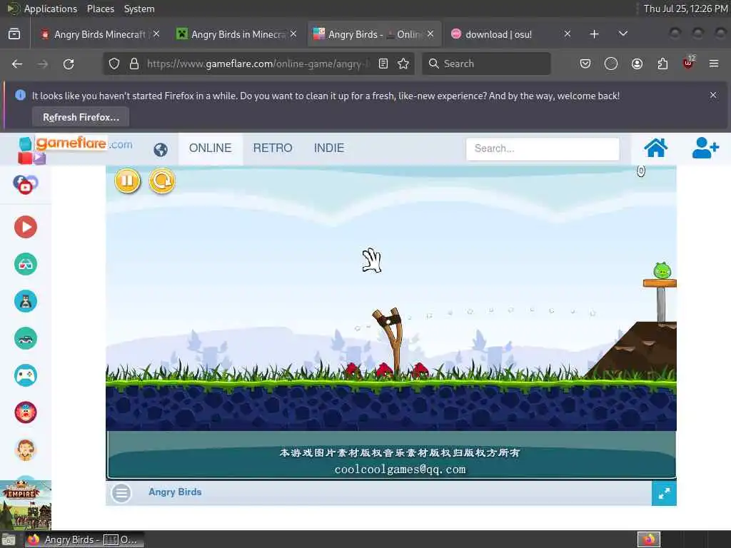Close the download | osu! tab
Viewport: 731px width, 548px height.
click(568, 34)
